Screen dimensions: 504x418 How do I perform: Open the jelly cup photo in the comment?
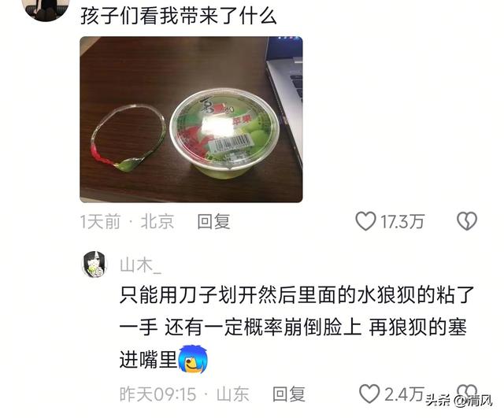[x=191, y=120]
